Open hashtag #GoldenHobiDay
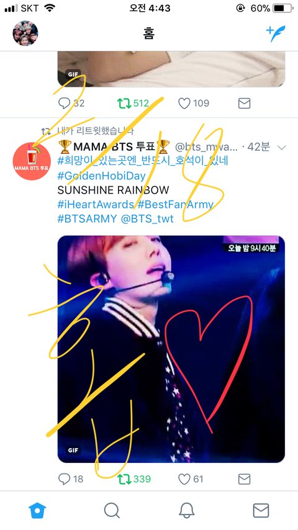Image resolution: width=298 pixels, height=530 pixels. (101, 176)
